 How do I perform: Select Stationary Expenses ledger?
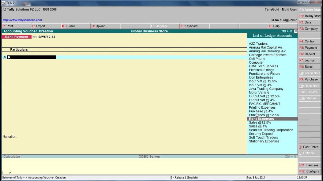click(264, 141)
